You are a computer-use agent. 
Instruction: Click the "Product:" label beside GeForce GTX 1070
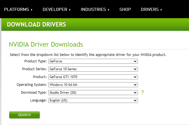click(x=40, y=77)
